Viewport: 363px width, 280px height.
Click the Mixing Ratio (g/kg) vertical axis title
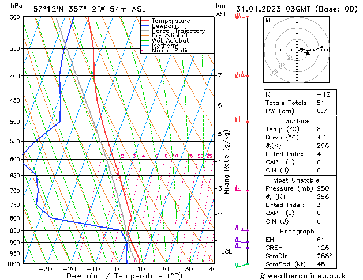tap(226, 162)
